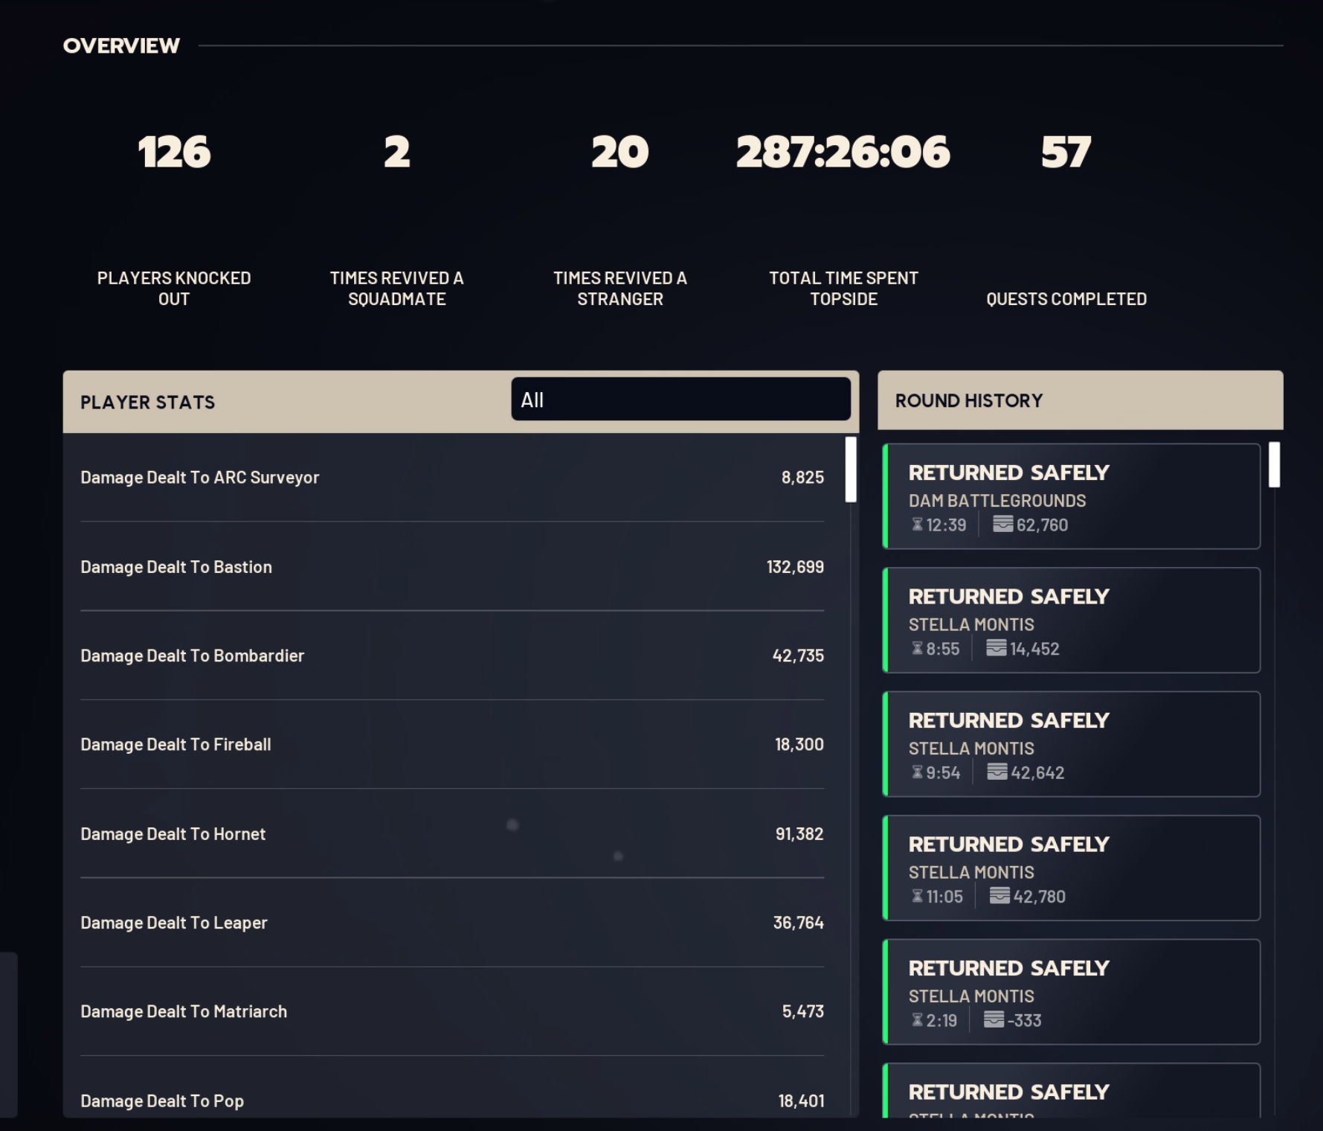Click the hourglass icon beside 2:19
The width and height of the screenshot is (1323, 1131).
pos(917,1020)
